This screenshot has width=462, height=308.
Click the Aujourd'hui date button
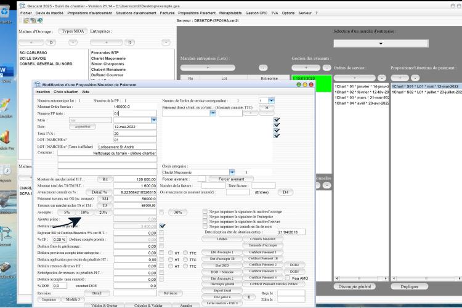(83, 126)
